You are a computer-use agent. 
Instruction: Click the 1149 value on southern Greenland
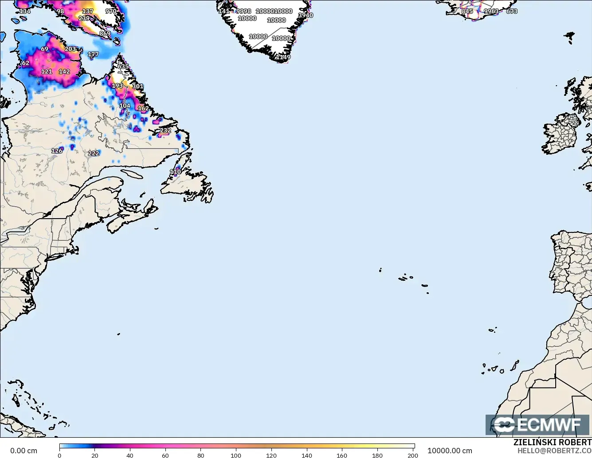pyautogui.click(x=283, y=57)
